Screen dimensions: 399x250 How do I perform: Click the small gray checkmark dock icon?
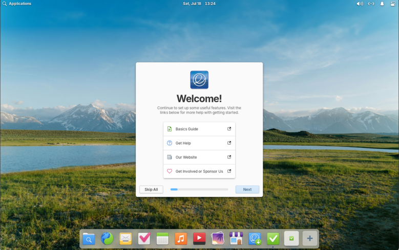tap(291, 238)
